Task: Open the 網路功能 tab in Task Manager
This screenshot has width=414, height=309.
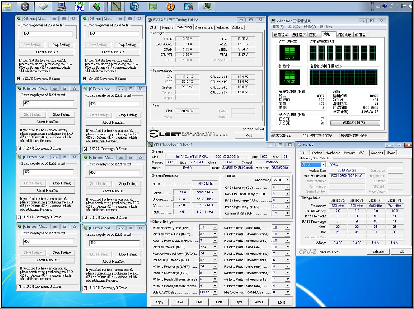Action: pyautogui.click(x=344, y=35)
